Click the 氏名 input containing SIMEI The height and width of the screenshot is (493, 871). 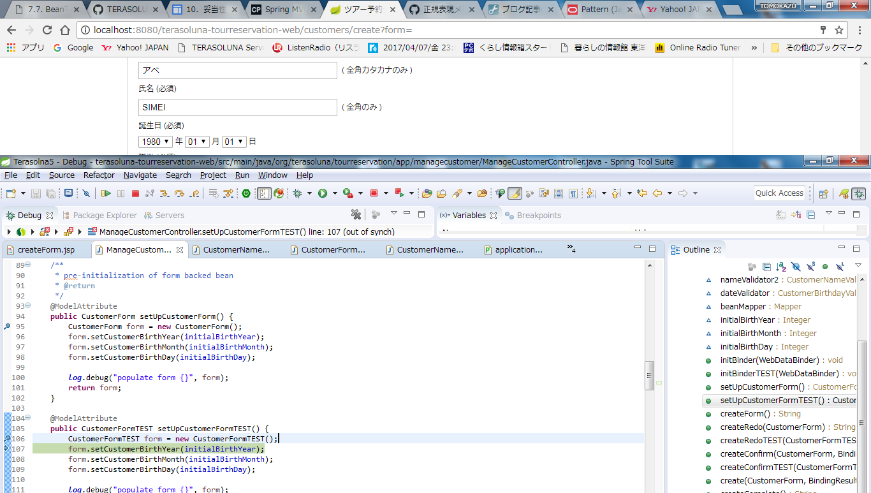237,107
